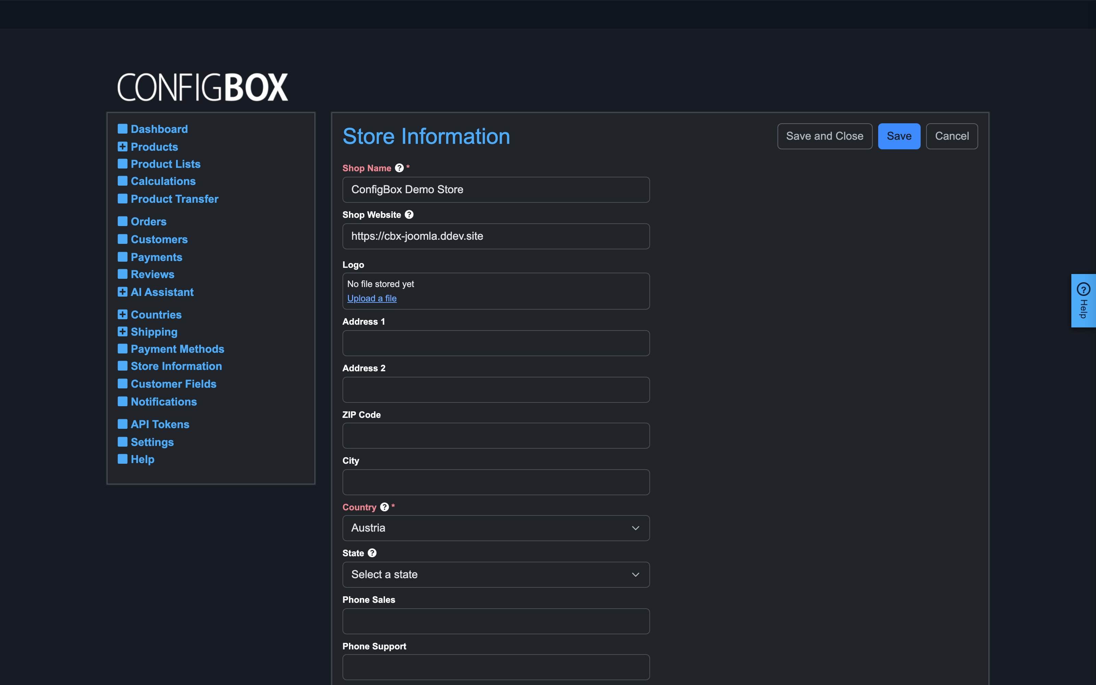Click the ConfigBox logo

point(202,87)
